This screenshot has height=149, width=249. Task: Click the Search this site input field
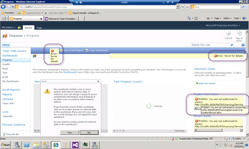(210, 45)
